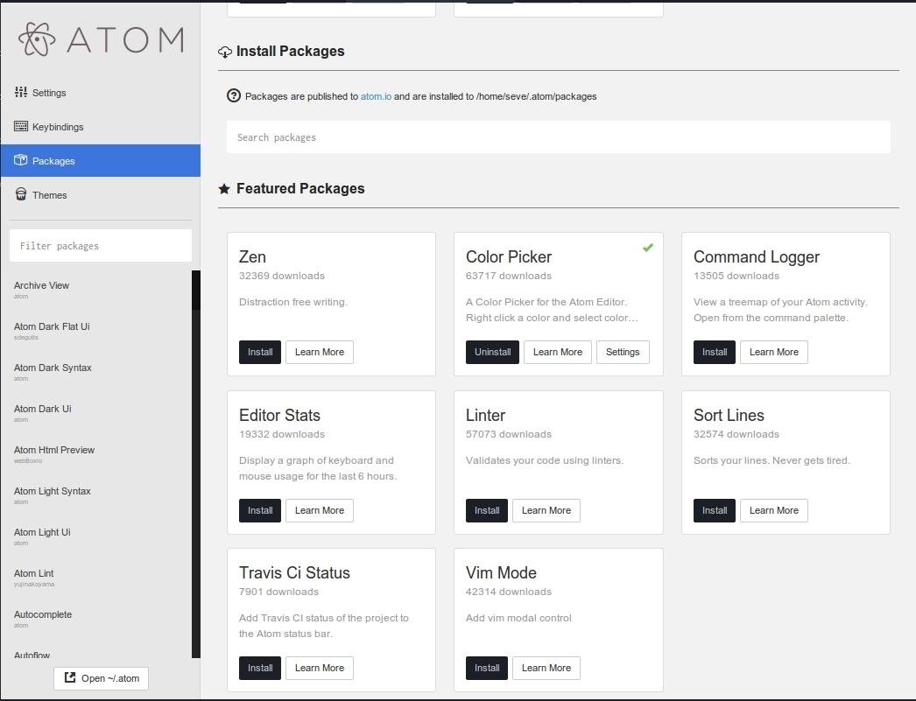Click the Travis Ci Status card title
This screenshot has height=701, width=916.
click(294, 572)
